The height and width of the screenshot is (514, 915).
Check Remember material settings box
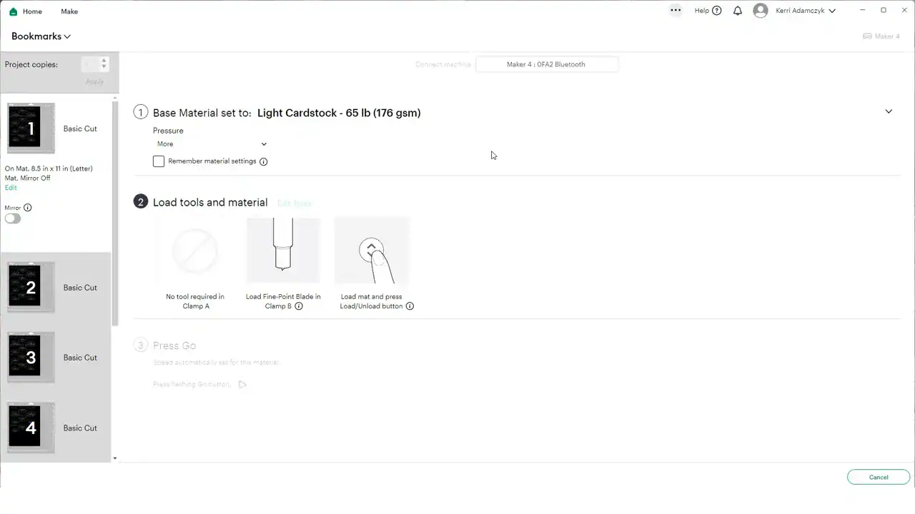(159, 161)
